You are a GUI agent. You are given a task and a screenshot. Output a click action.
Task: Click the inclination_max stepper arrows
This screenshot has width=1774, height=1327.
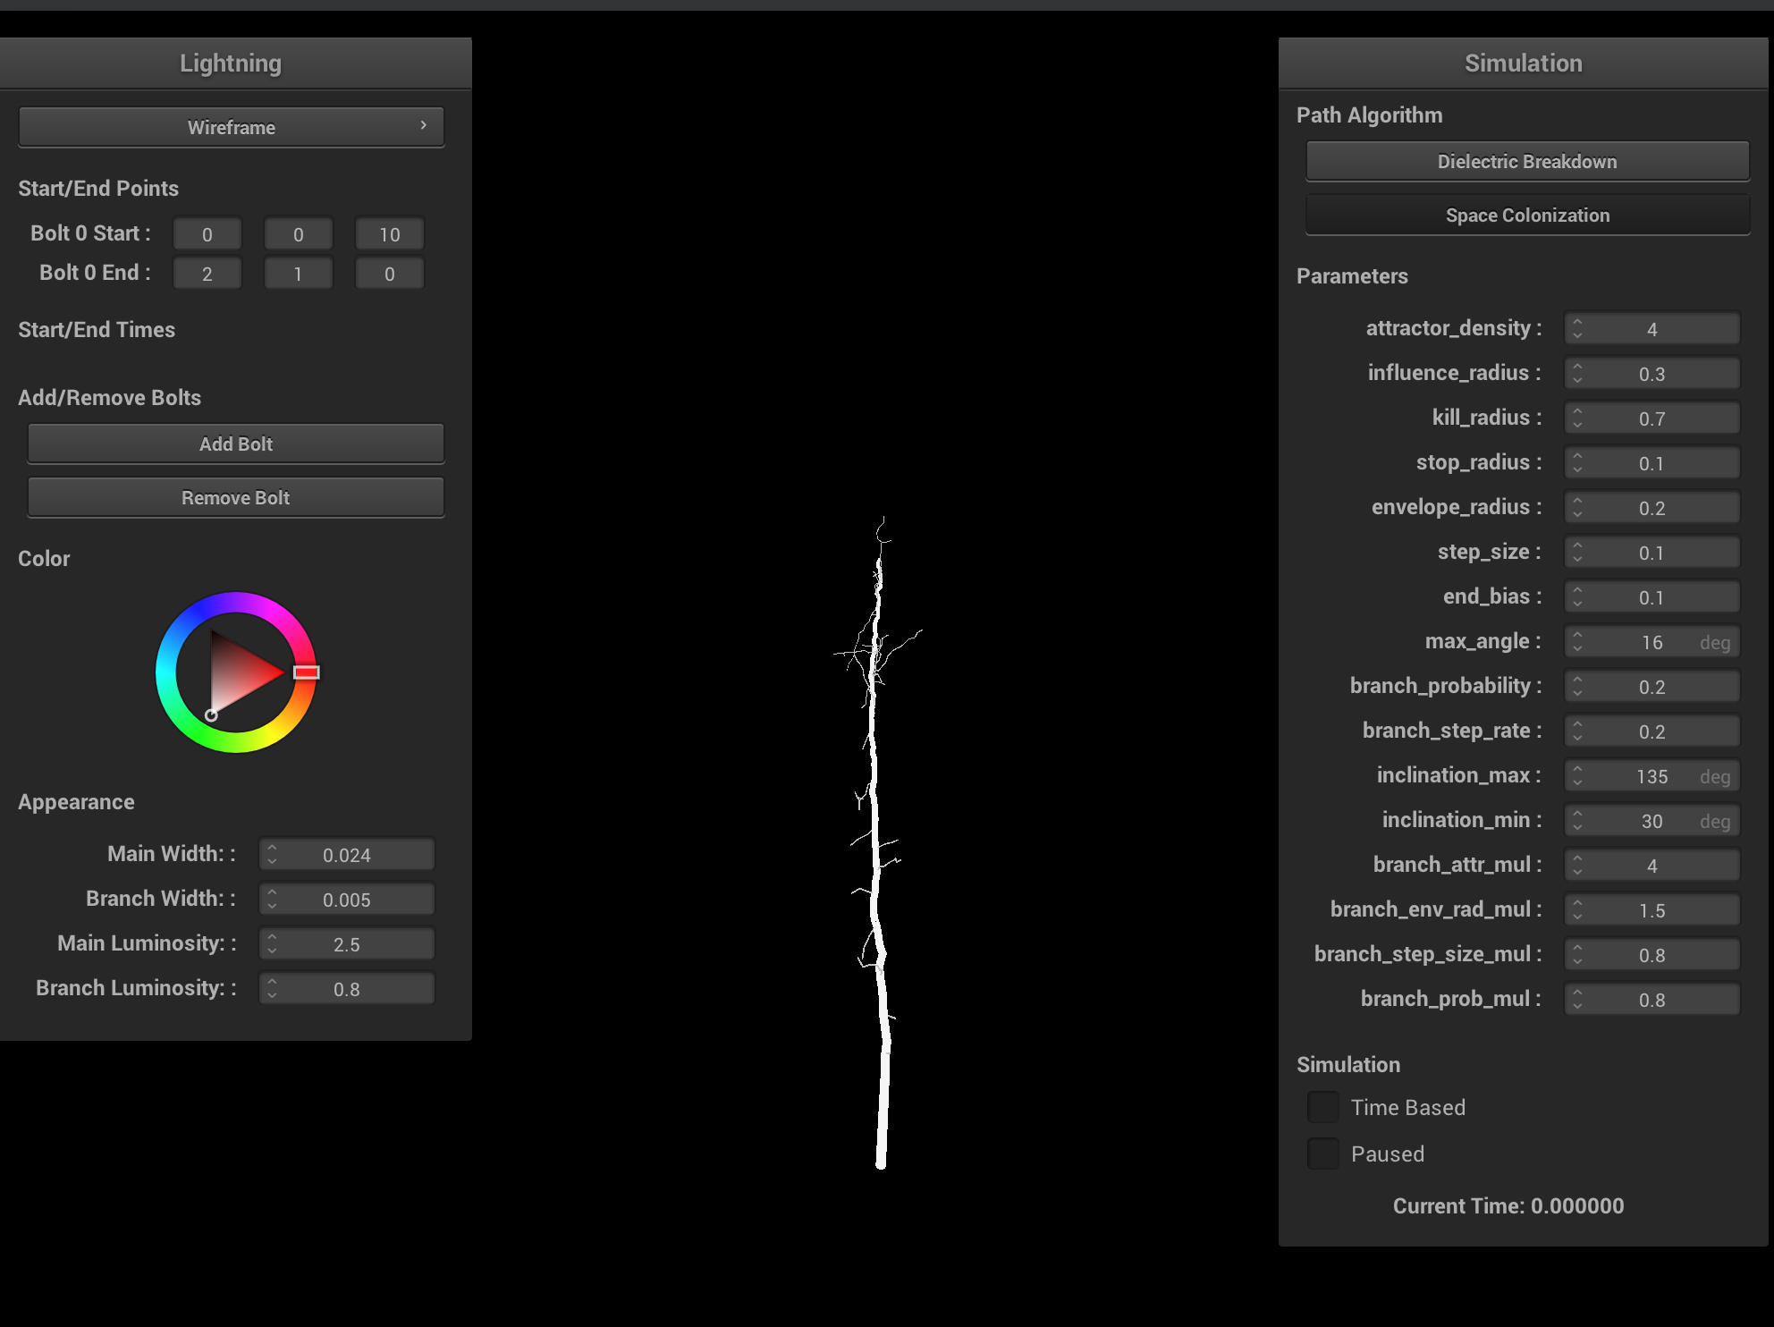click(1577, 776)
